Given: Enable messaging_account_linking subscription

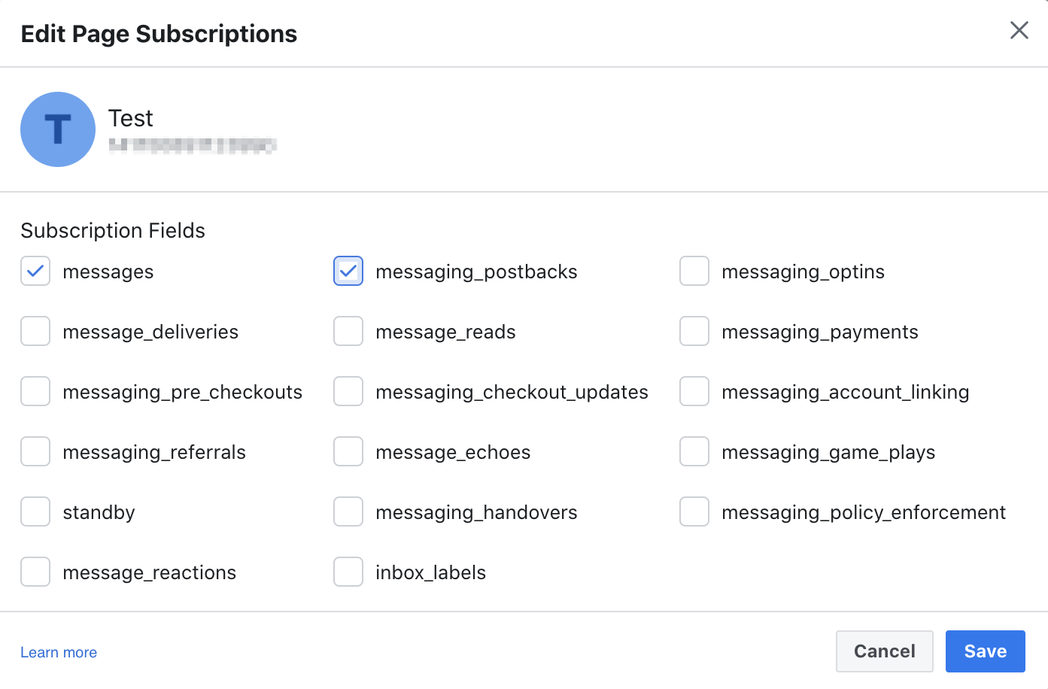Looking at the screenshot, I should point(694,392).
